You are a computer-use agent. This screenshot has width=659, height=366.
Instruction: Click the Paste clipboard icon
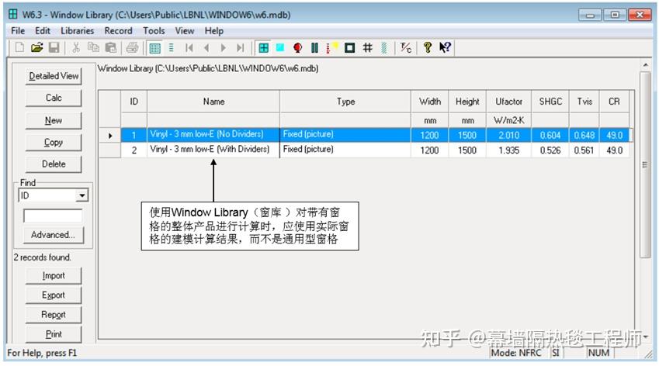(110, 47)
